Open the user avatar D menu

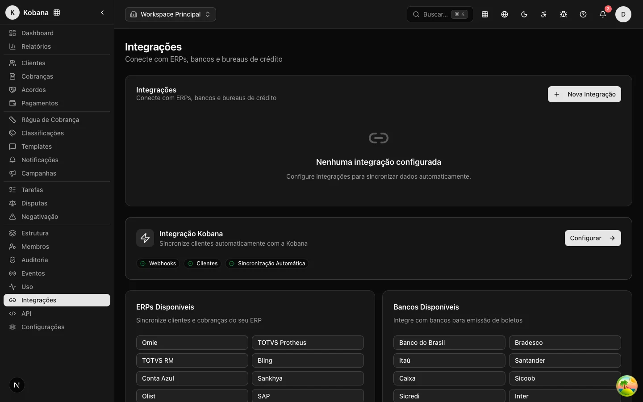coord(623,14)
